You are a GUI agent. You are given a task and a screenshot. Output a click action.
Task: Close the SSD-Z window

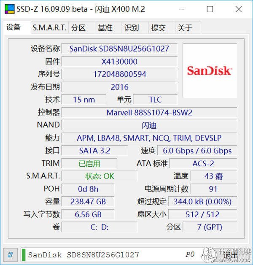click(x=239, y=9)
